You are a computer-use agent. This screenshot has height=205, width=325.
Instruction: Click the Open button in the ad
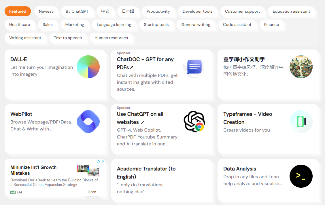point(92,192)
